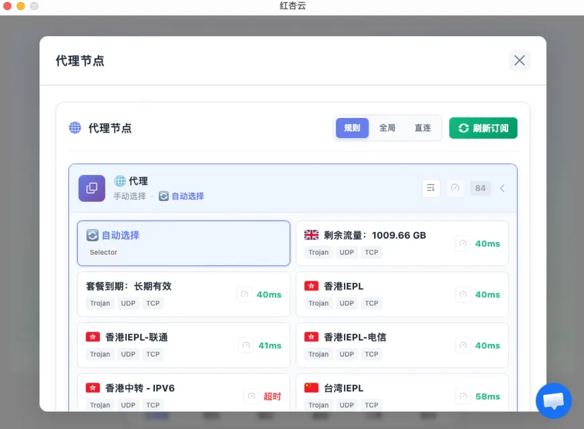
Task: Select the 自动选择 Selector node
Action: click(x=183, y=243)
